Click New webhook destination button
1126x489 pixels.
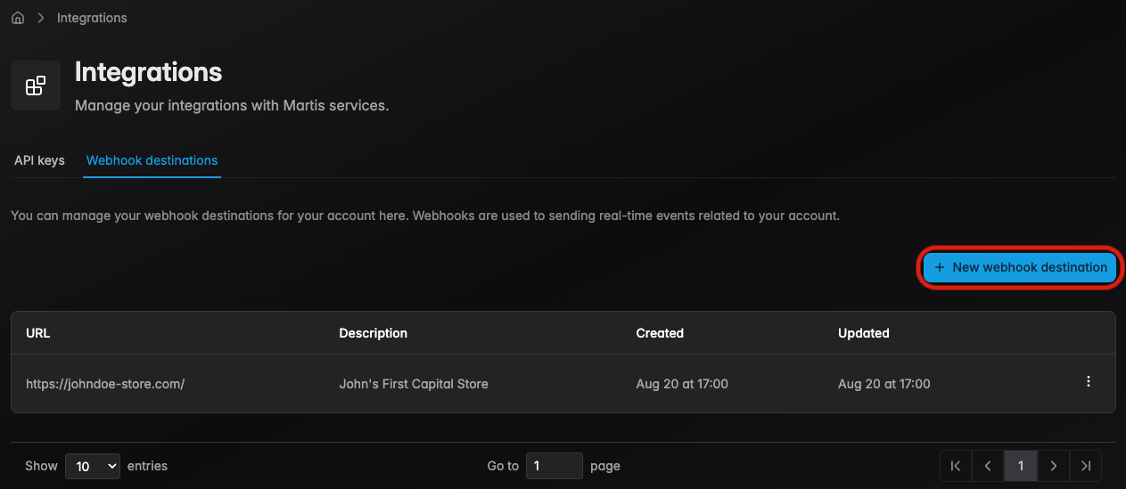click(1020, 267)
